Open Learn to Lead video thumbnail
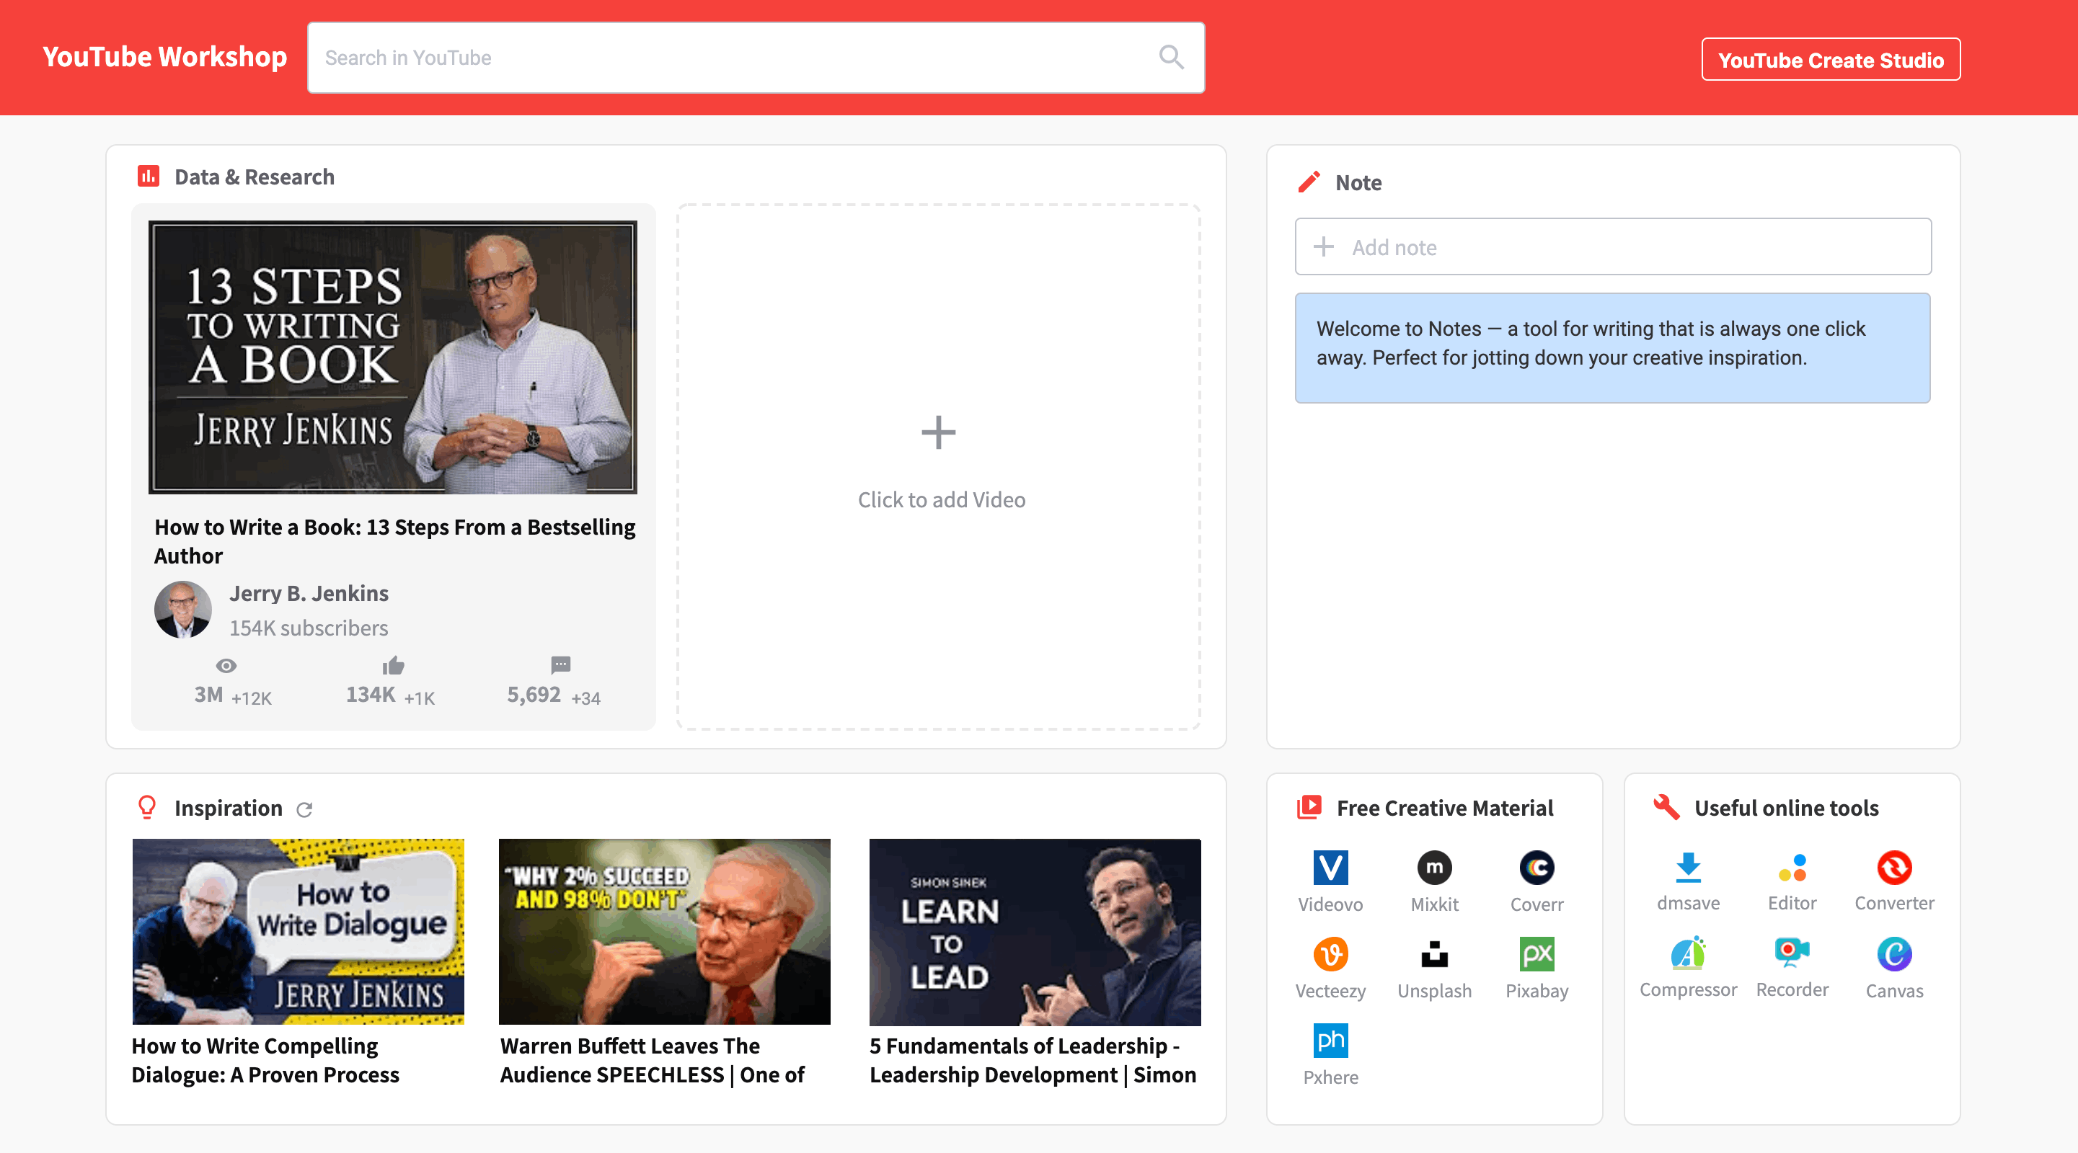 [1035, 931]
